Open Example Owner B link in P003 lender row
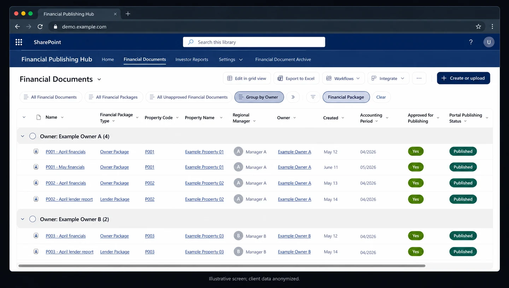Image resolution: width=509 pixels, height=288 pixels. [x=294, y=252]
